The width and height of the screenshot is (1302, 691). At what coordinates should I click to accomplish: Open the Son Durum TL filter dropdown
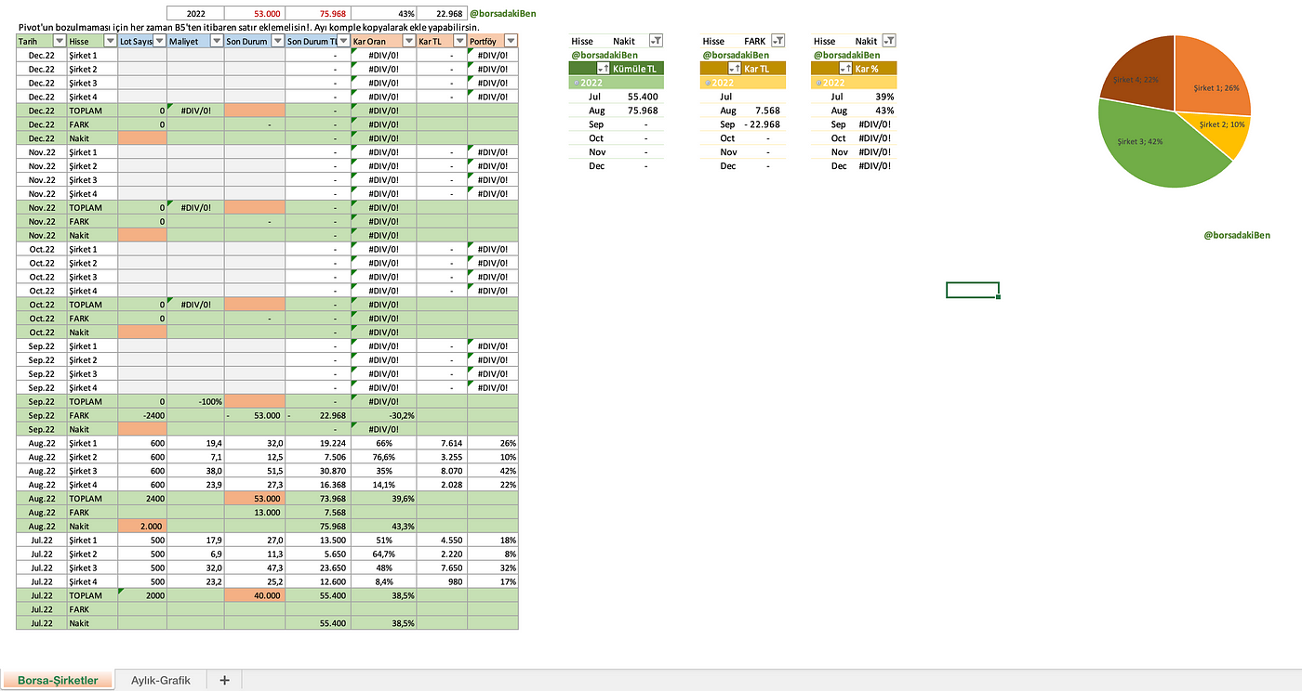tap(344, 41)
